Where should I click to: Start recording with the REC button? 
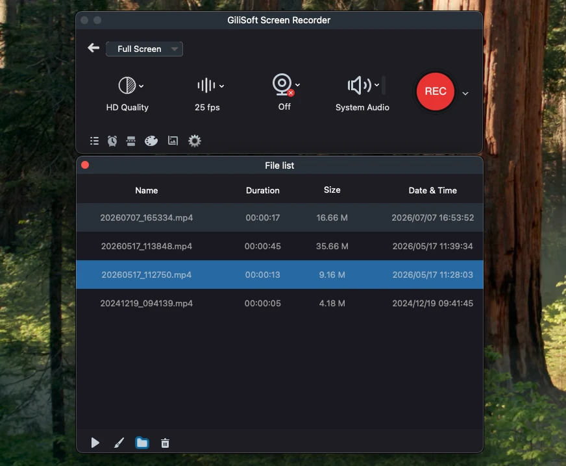pos(436,92)
